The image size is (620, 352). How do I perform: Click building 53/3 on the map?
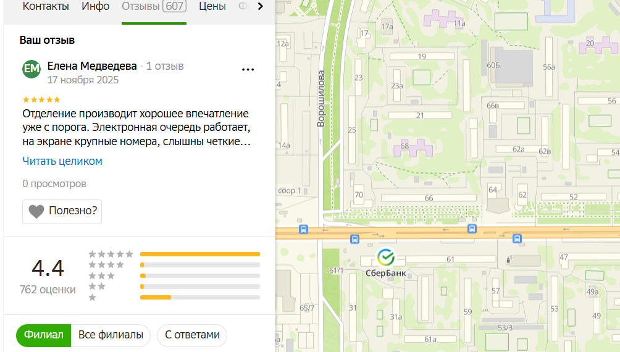pos(505,328)
